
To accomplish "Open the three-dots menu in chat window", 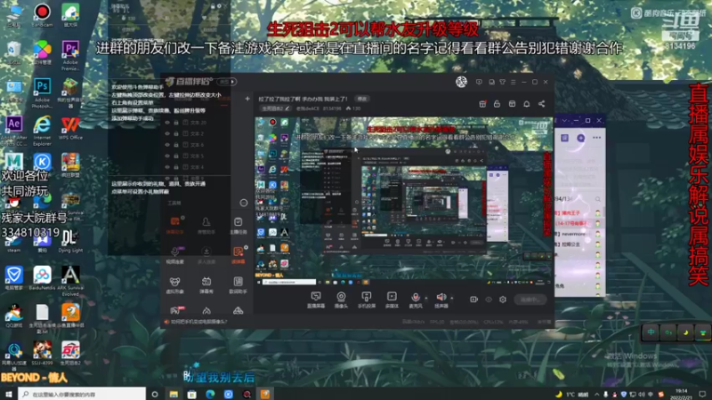I will [x=596, y=138].
